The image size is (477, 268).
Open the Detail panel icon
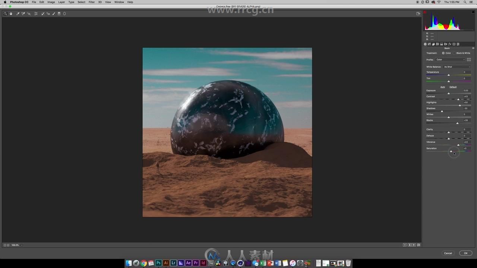(433, 44)
